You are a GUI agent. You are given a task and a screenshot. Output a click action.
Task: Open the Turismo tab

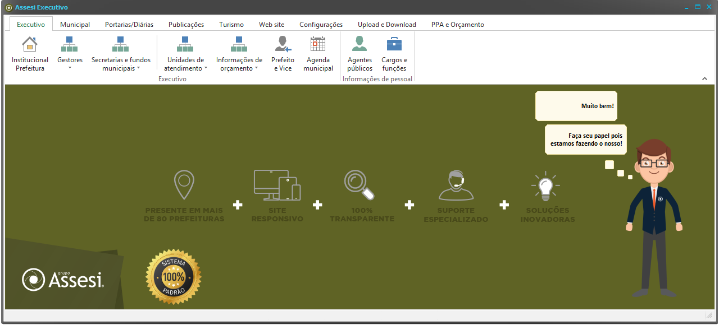tap(231, 25)
